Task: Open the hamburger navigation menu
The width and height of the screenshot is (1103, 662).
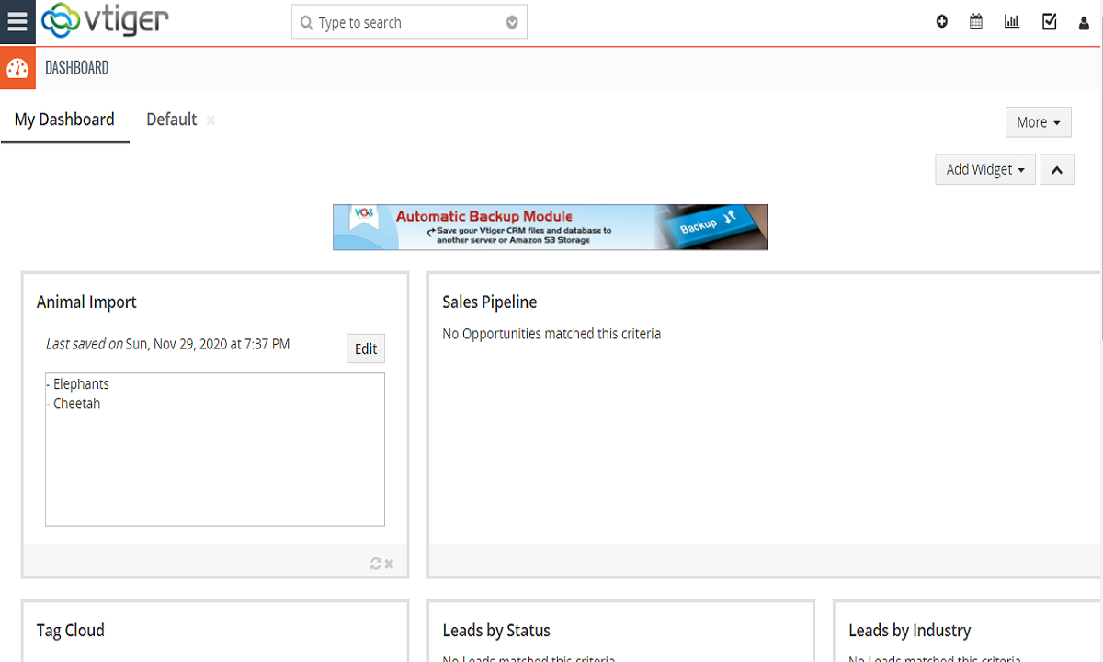Action: [17, 22]
